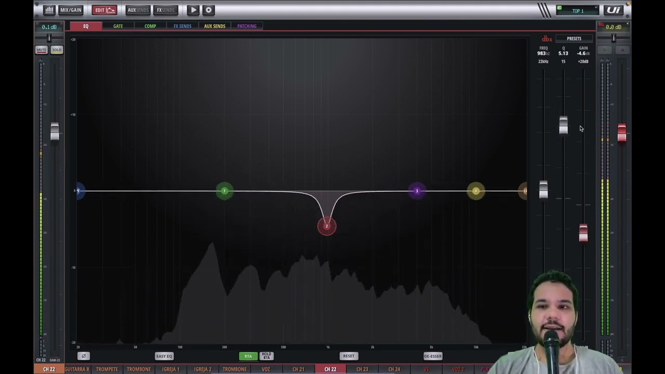This screenshot has height=374, width=665.
Task: Toggle the phase invert Ø button
Action: point(84,356)
